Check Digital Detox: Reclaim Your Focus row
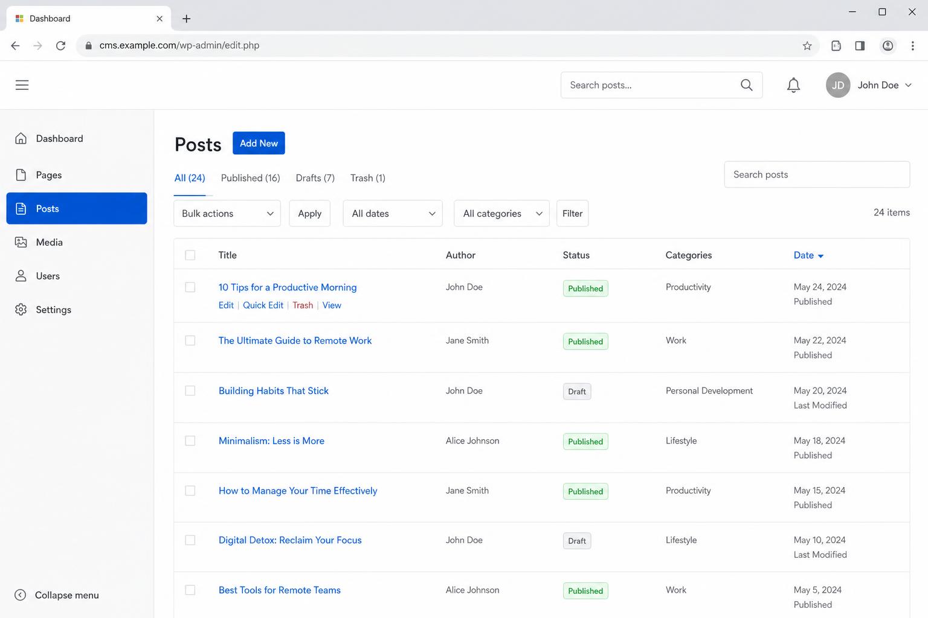928x618 pixels. tap(190, 540)
